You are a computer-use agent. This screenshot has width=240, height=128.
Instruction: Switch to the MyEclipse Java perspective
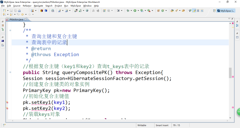click(226, 11)
